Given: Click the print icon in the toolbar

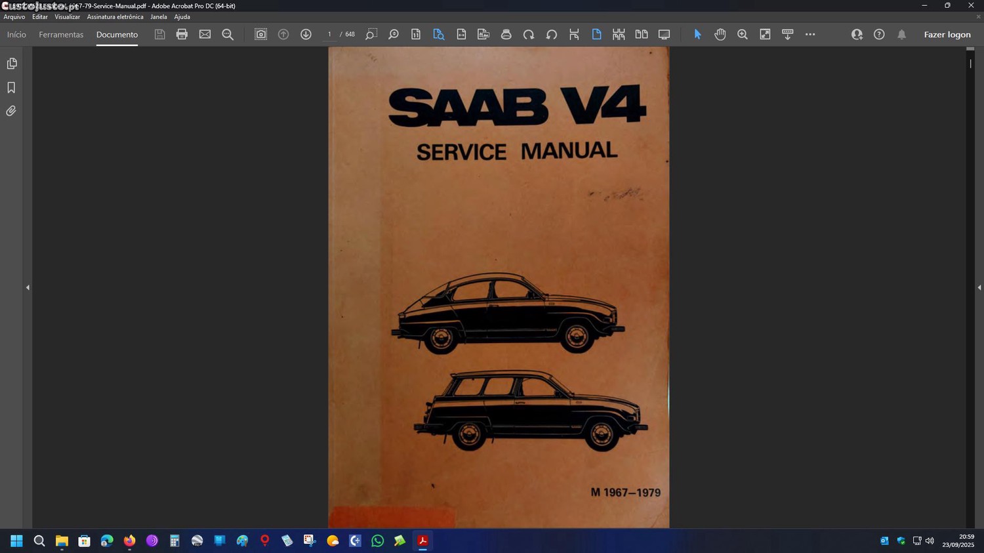Looking at the screenshot, I should tap(182, 34).
